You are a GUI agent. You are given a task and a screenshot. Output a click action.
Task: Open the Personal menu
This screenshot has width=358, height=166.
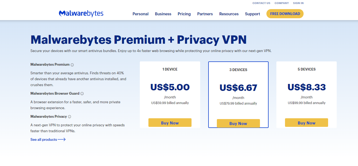(141, 14)
